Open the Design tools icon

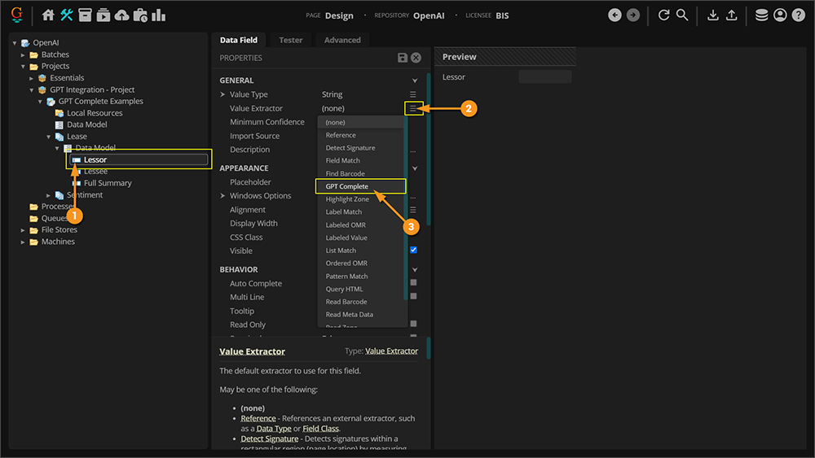[67, 15]
